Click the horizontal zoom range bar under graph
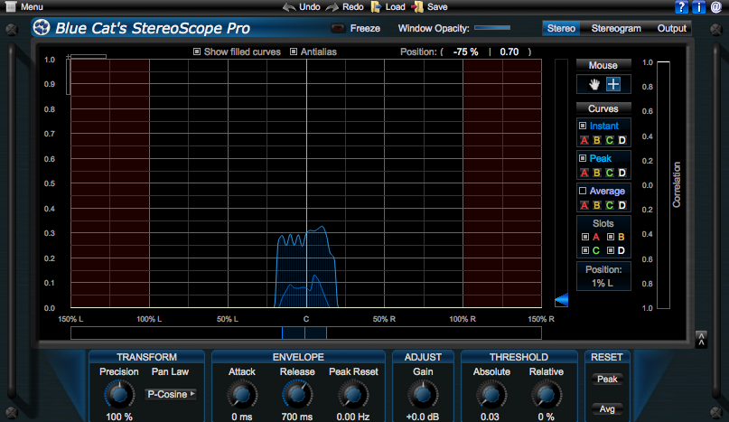Screen dimensions: 729x422 click(304, 333)
